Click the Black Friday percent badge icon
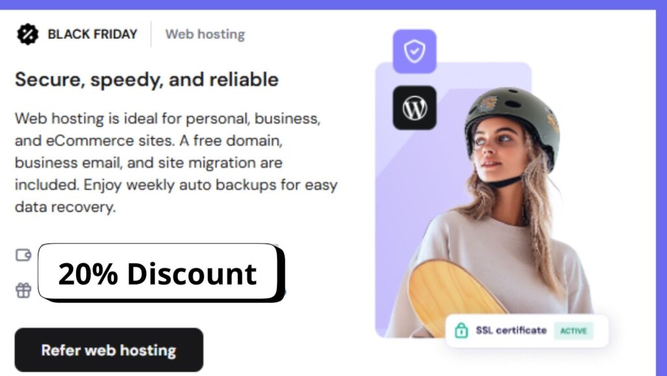667x376 pixels. (27, 34)
